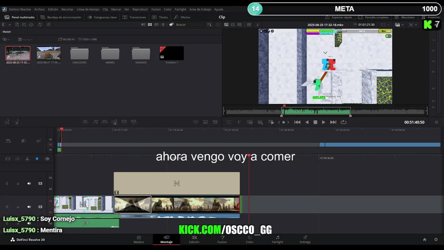Select the tan title clip on V2

click(177, 183)
